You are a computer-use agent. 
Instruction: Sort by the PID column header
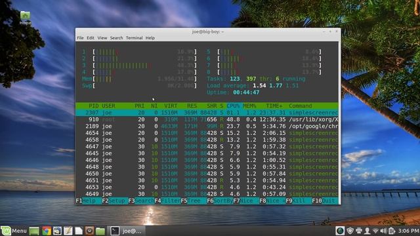coord(94,106)
